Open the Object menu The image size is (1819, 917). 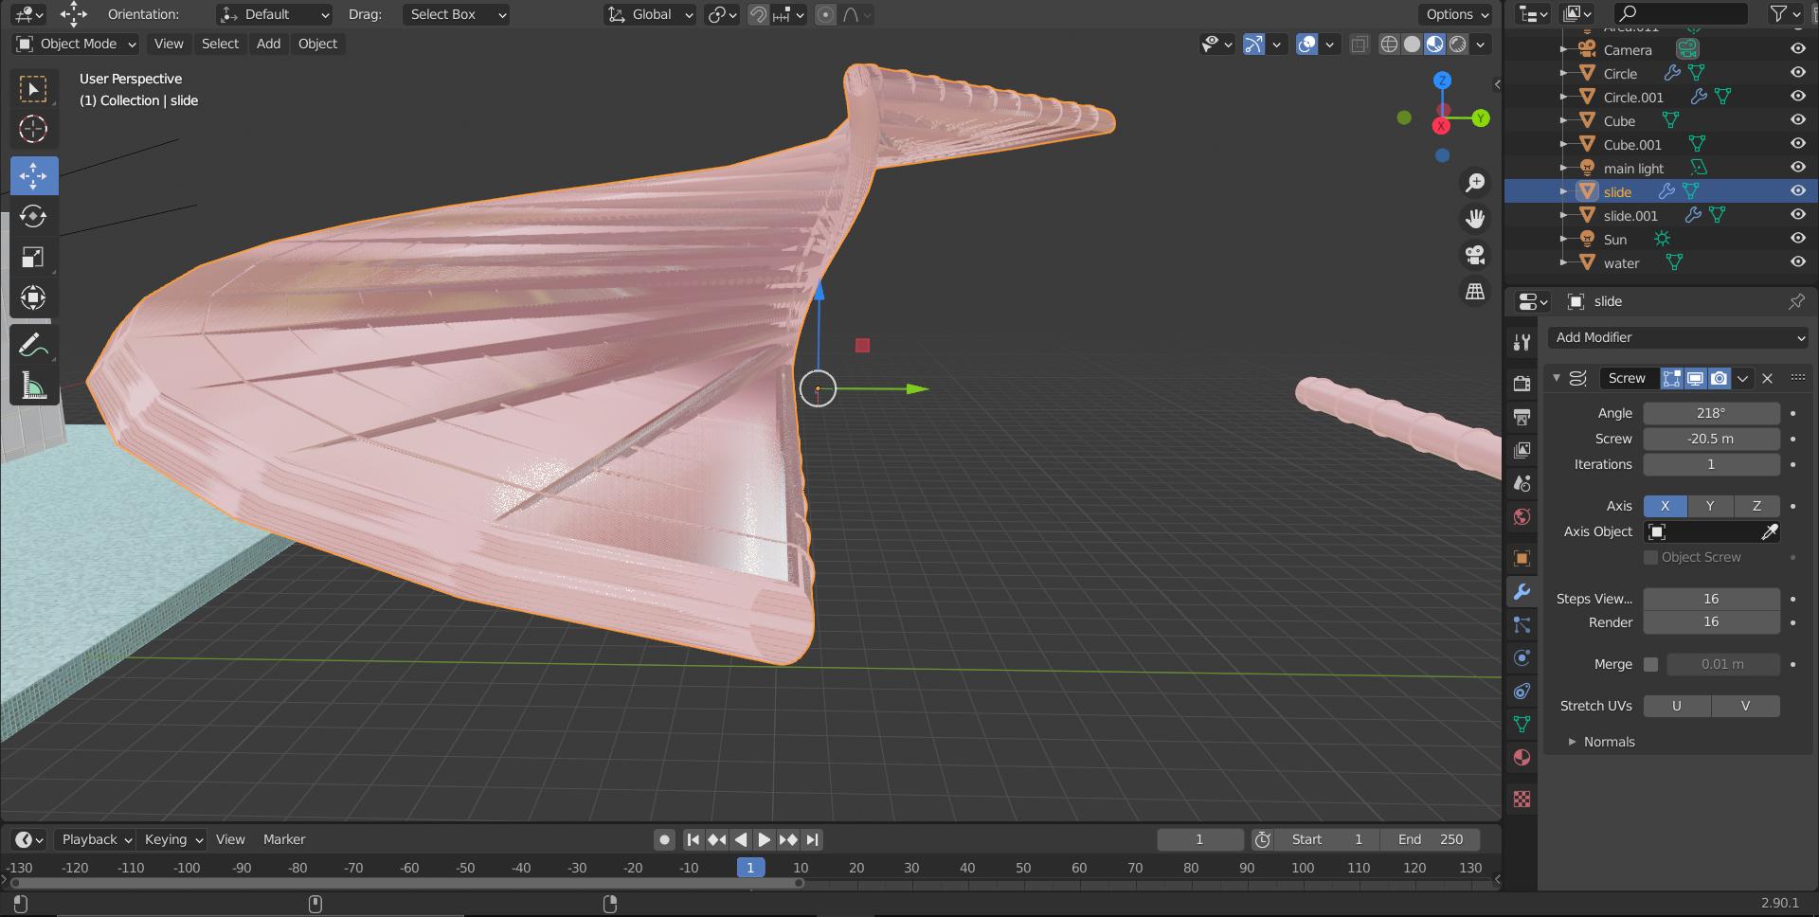coord(317,44)
